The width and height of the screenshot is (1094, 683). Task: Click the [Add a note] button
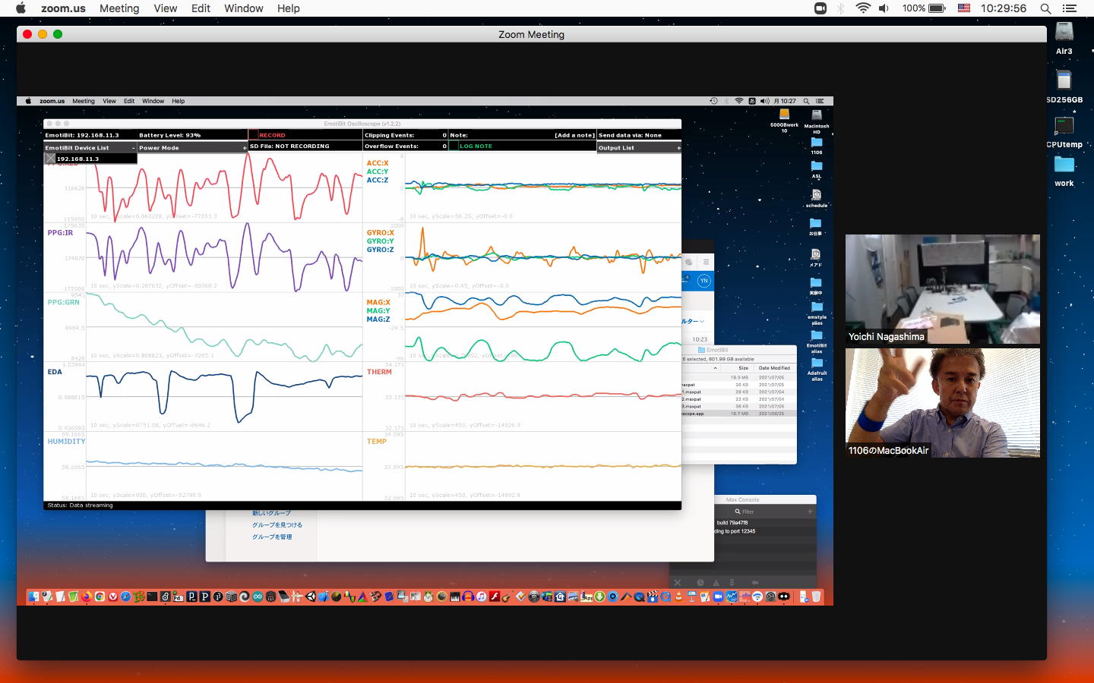click(x=574, y=135)
